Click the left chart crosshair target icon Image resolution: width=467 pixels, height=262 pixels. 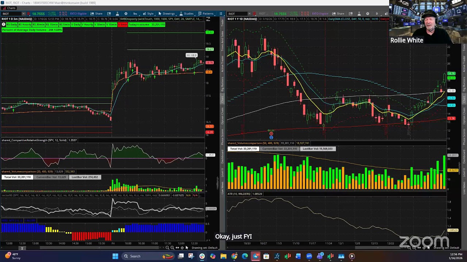click(x=182, y=248)
